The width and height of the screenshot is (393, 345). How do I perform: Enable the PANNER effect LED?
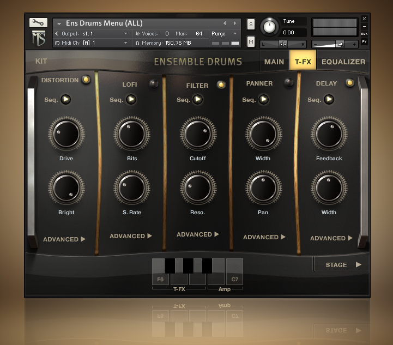click(x=288, y=82)
